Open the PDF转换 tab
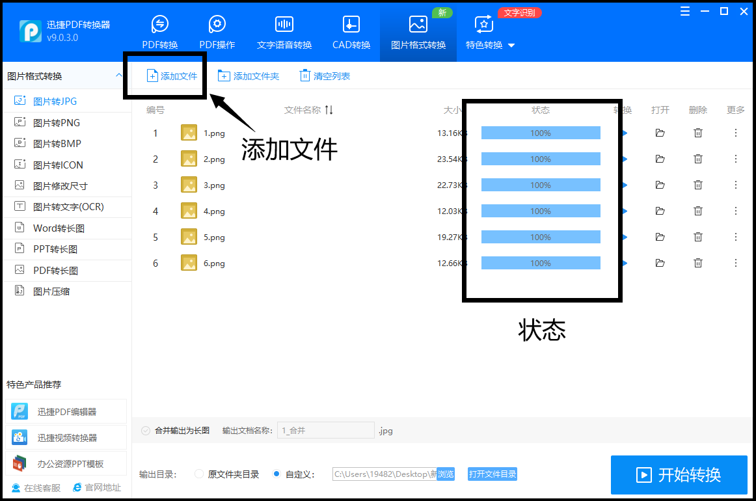Viewport: 756px width, 501px height. [159, 33]
